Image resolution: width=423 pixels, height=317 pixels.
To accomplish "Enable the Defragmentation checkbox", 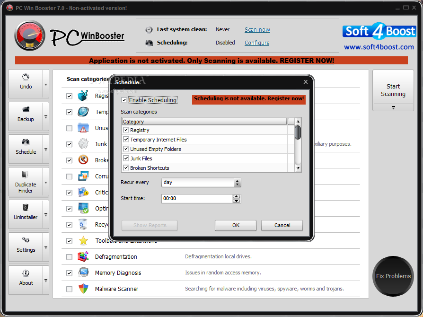I will [70, 257].
